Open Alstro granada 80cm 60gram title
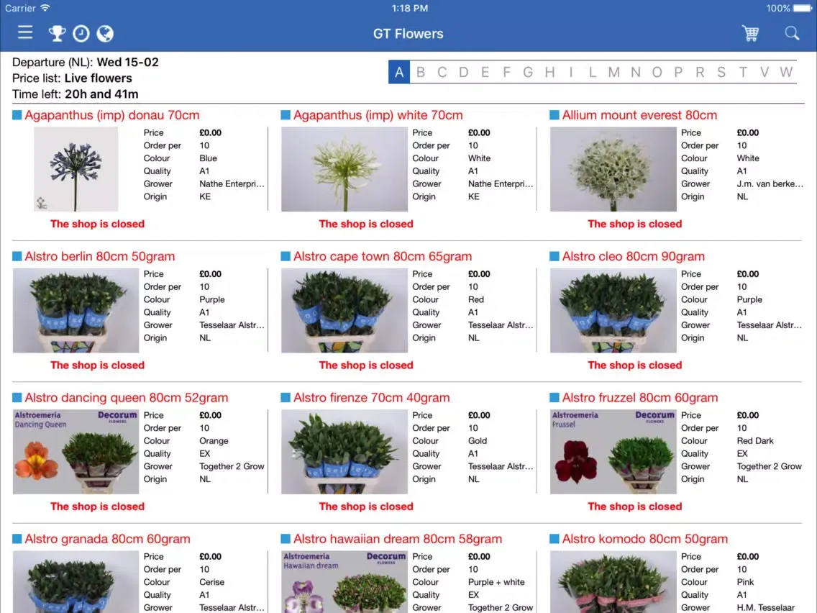 point(107,539)
